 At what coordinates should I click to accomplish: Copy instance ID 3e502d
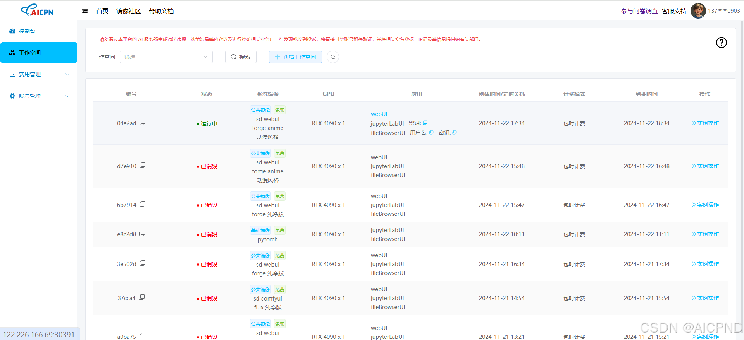[x=143, y=263]
